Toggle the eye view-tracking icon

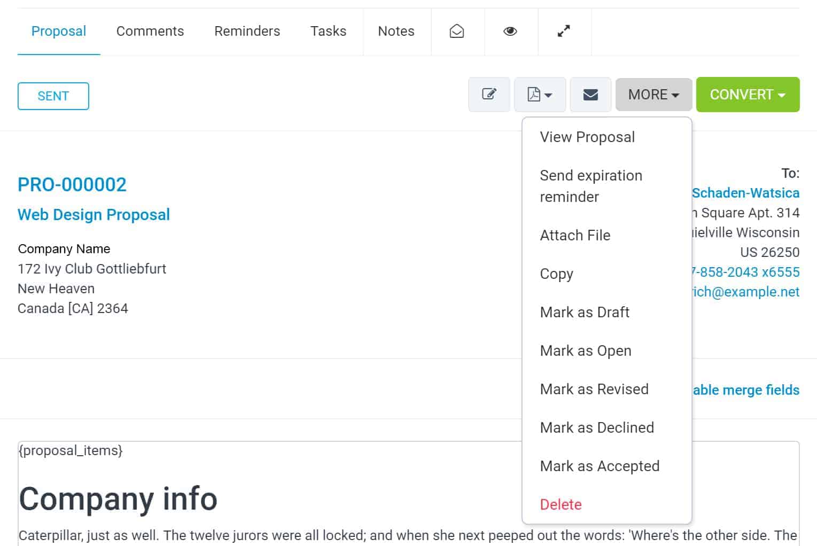(x=510, y=32)
